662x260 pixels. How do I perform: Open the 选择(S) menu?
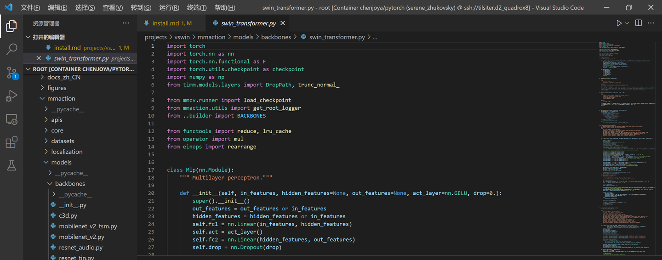[85, 8]
